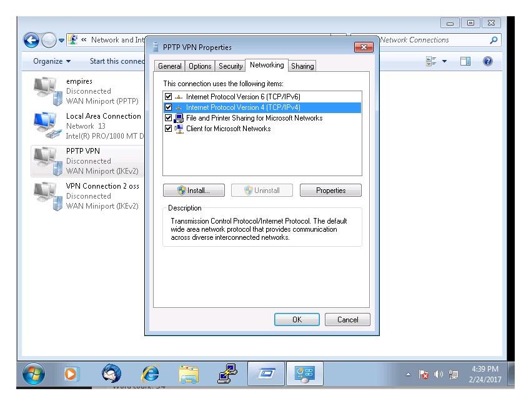Switch to the taskbar window with blue frame icon

click(x=266, y=374)
